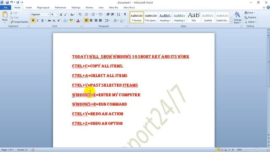This screenshot has width=270, height=152.
Task: Apply the text highlight color marker
Action: [x=71, y=21]
